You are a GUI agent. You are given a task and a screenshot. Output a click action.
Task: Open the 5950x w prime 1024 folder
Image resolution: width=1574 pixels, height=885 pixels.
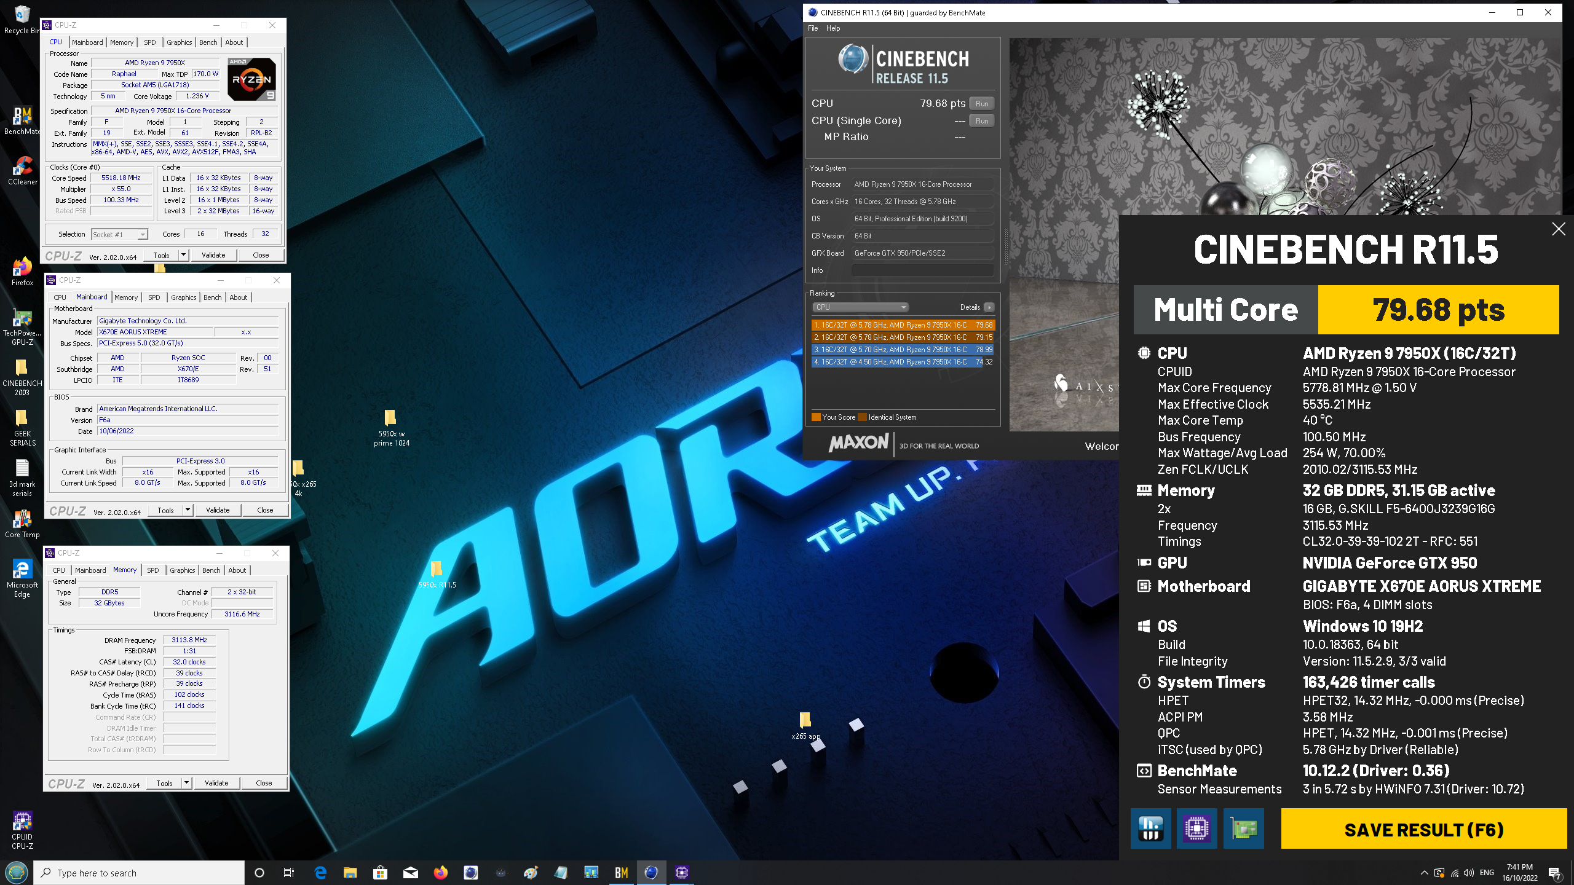click(x=391, y=428)
